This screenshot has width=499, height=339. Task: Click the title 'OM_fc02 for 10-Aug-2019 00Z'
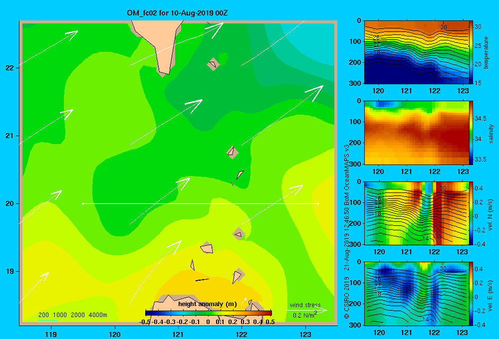pos(177,13)
